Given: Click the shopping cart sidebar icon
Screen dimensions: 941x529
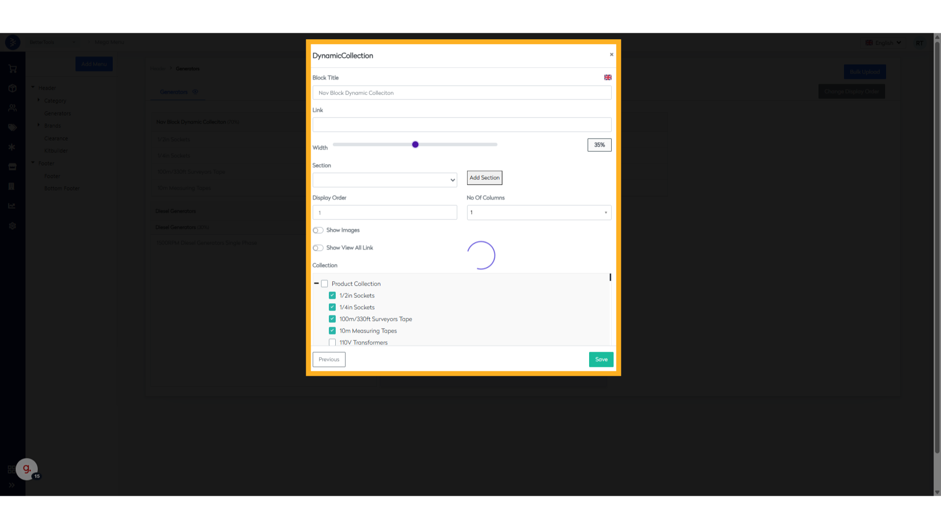Looking at the screenshot, I should click(x=13, y=69).
